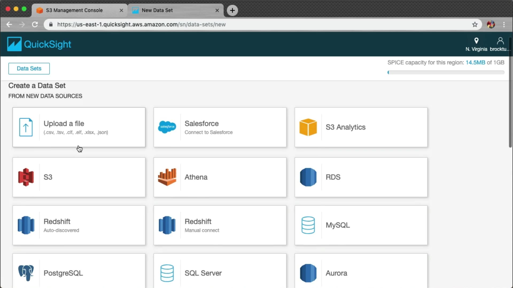Screen dimensions: 513x288
Task: Select the MySQL database icon
Action: tap(308, 225)
